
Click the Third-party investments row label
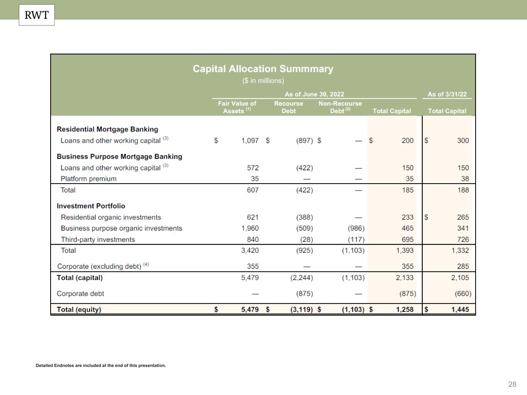point(98,240)
